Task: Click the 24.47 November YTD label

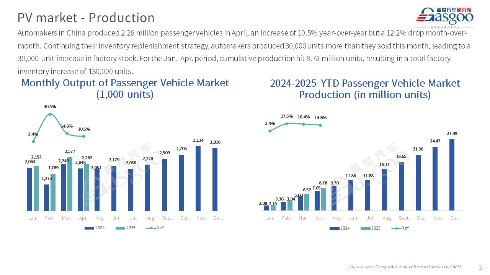Action: [x=435, y=141]
